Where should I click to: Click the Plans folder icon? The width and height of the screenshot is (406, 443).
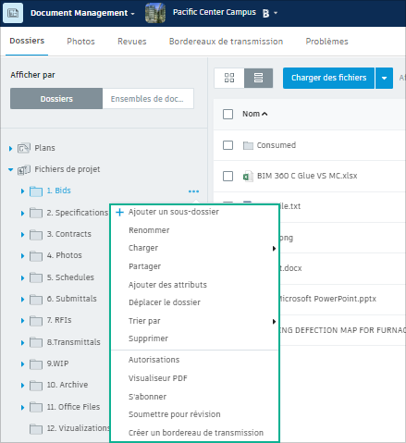(x=24, y=148)
